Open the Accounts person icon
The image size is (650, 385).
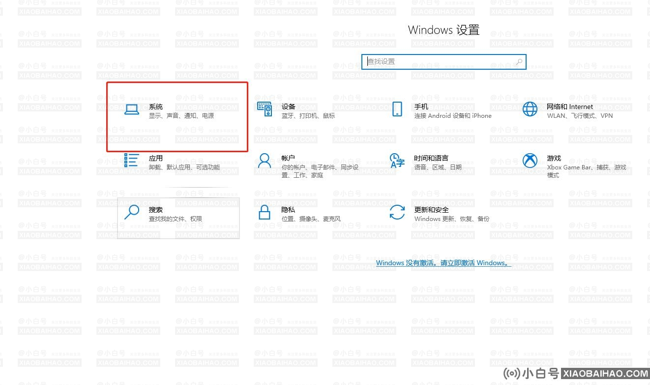click(x=265, y=160)
